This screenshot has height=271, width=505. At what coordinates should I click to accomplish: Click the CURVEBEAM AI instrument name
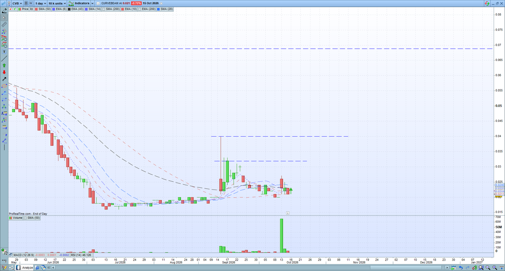tap(112, 3)
